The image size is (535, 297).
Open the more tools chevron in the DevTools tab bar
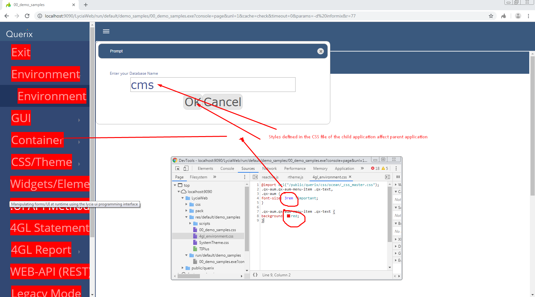pyautogui.click(x=362, y=168)
